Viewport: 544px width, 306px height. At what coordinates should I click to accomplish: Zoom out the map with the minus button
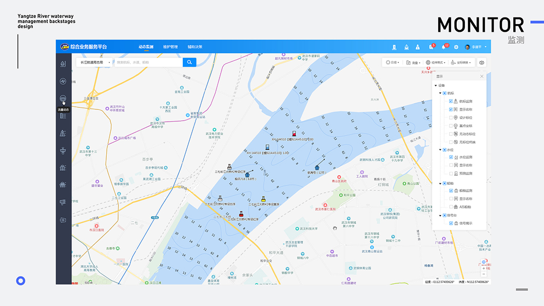[x=483, y=274]
